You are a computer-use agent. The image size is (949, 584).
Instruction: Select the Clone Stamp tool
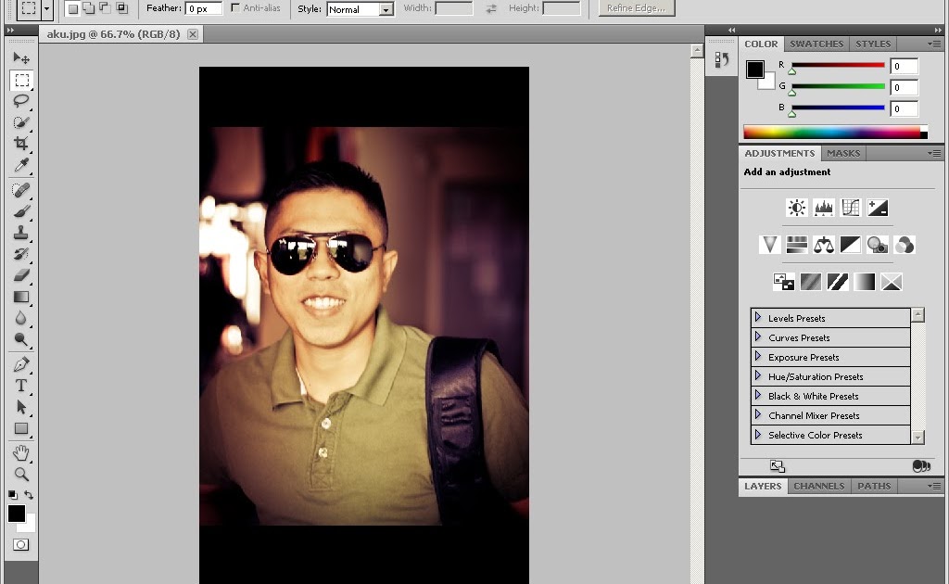pos(21,233)
